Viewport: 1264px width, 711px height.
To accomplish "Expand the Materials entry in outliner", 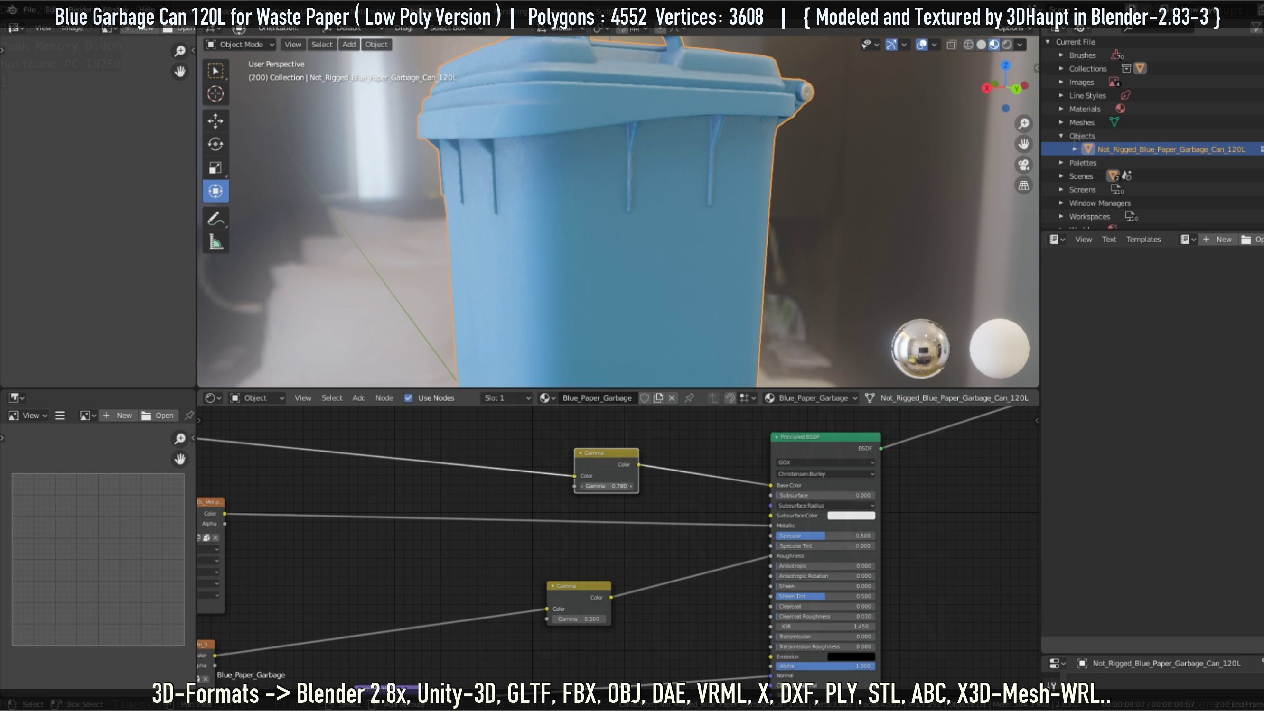I will [1061, 109].
